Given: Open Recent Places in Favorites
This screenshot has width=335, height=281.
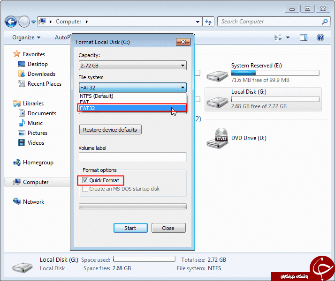Looking at the screenshot, I should pos(45,84).
